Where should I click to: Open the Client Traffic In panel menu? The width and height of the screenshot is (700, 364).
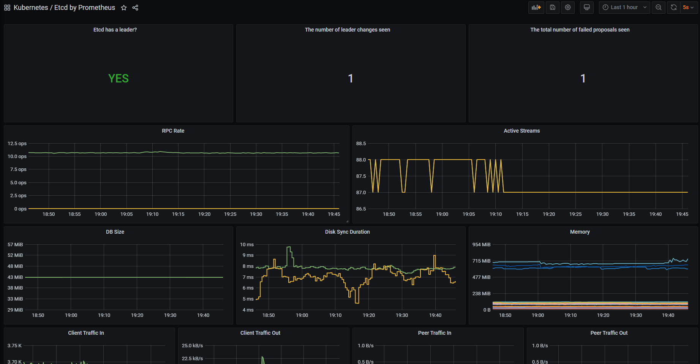tap(86, 333)
